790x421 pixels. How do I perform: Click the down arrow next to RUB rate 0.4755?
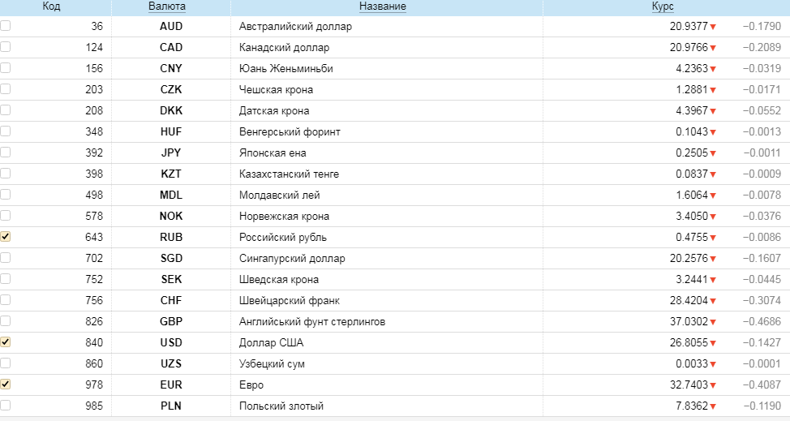713,238
